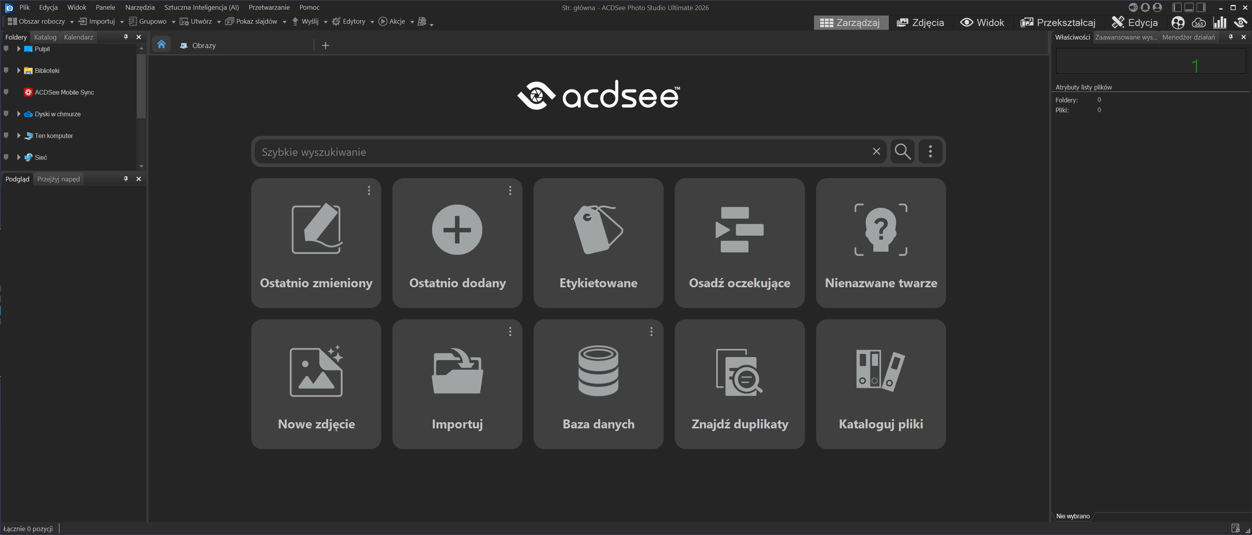Expand the Pulpit folder node
1252x535 pixels.
coord(19,48)
